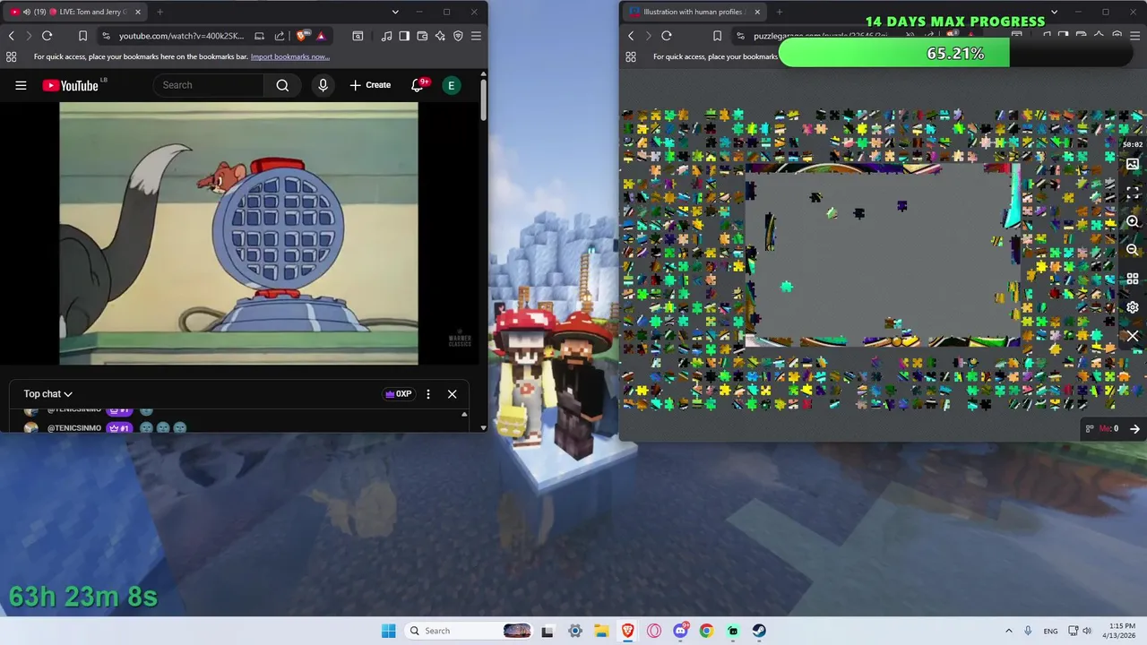Open Brave Wallet icon in YouTube window

(x=422, y=36)
